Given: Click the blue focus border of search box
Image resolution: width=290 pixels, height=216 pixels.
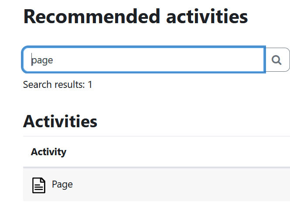Looking at the screenshot, I should (x=143, y=47).
